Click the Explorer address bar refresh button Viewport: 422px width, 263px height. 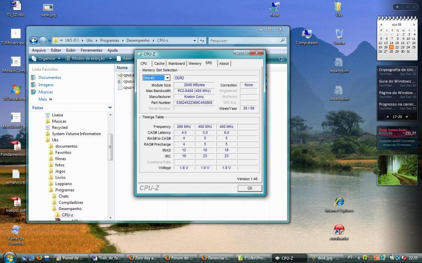coord(202,41)
